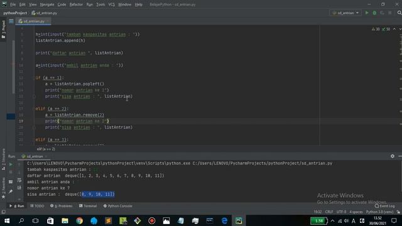402x226 pixels.
Task: Go to previous highlighted error arrow
Action: click(x=394, y=29)
